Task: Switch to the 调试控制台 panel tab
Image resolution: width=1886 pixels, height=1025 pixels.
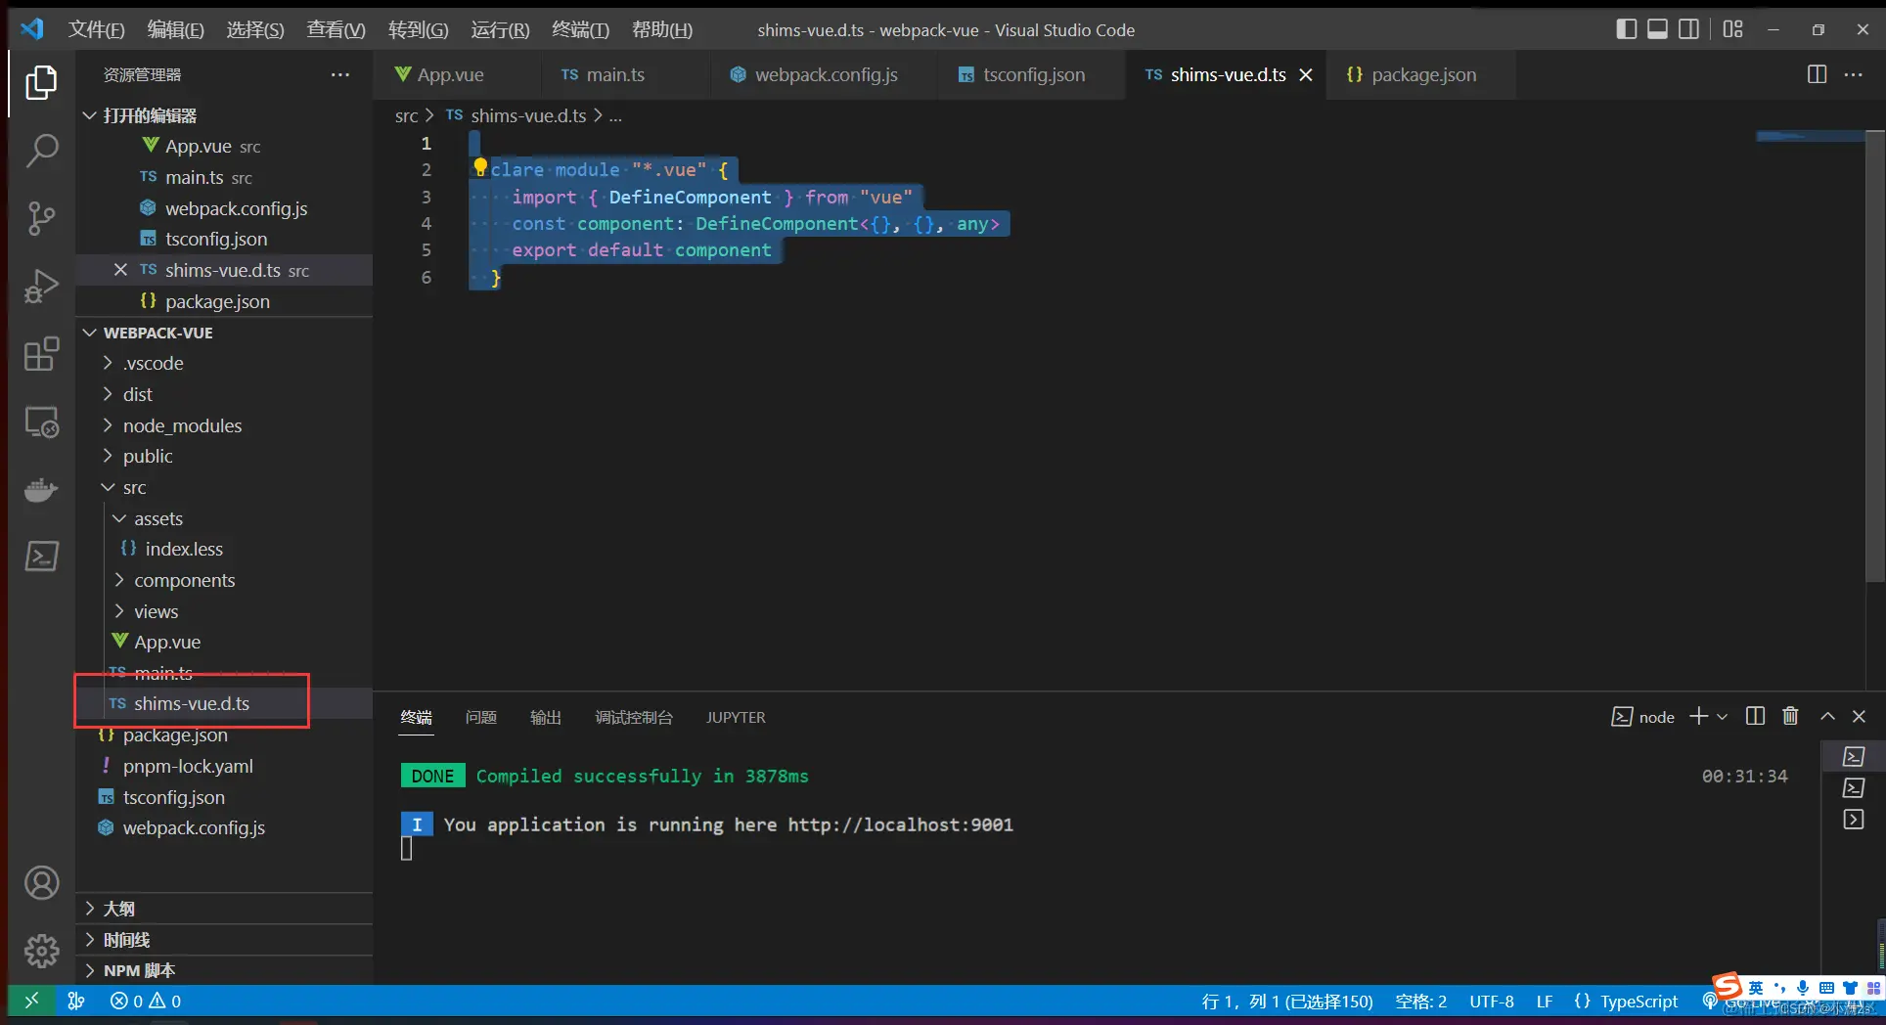Action: point(634,717)
